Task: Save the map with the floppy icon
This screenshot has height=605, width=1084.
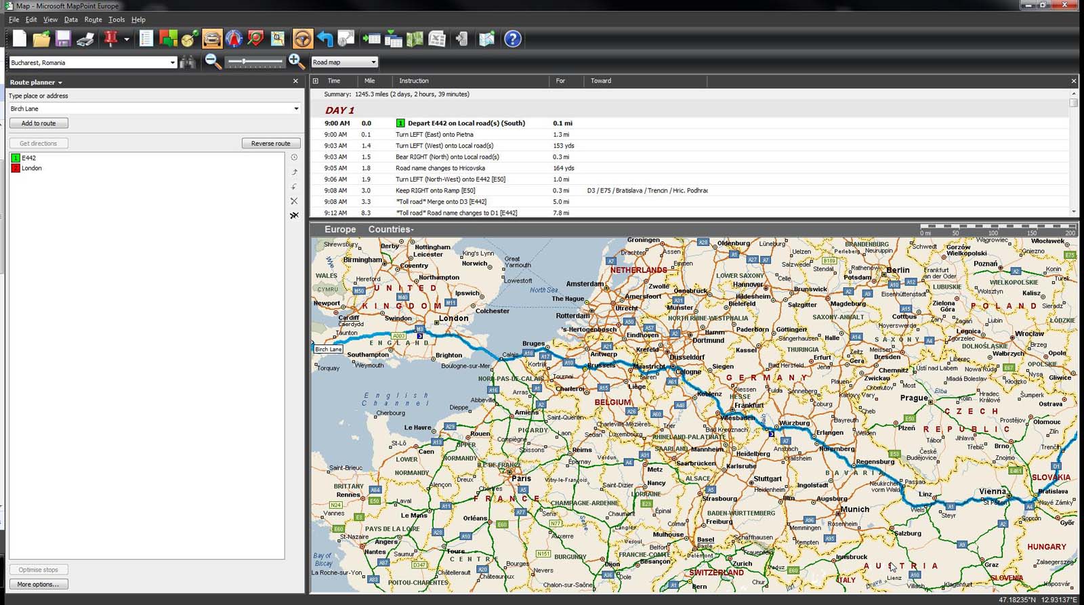Action: [63, 39]
